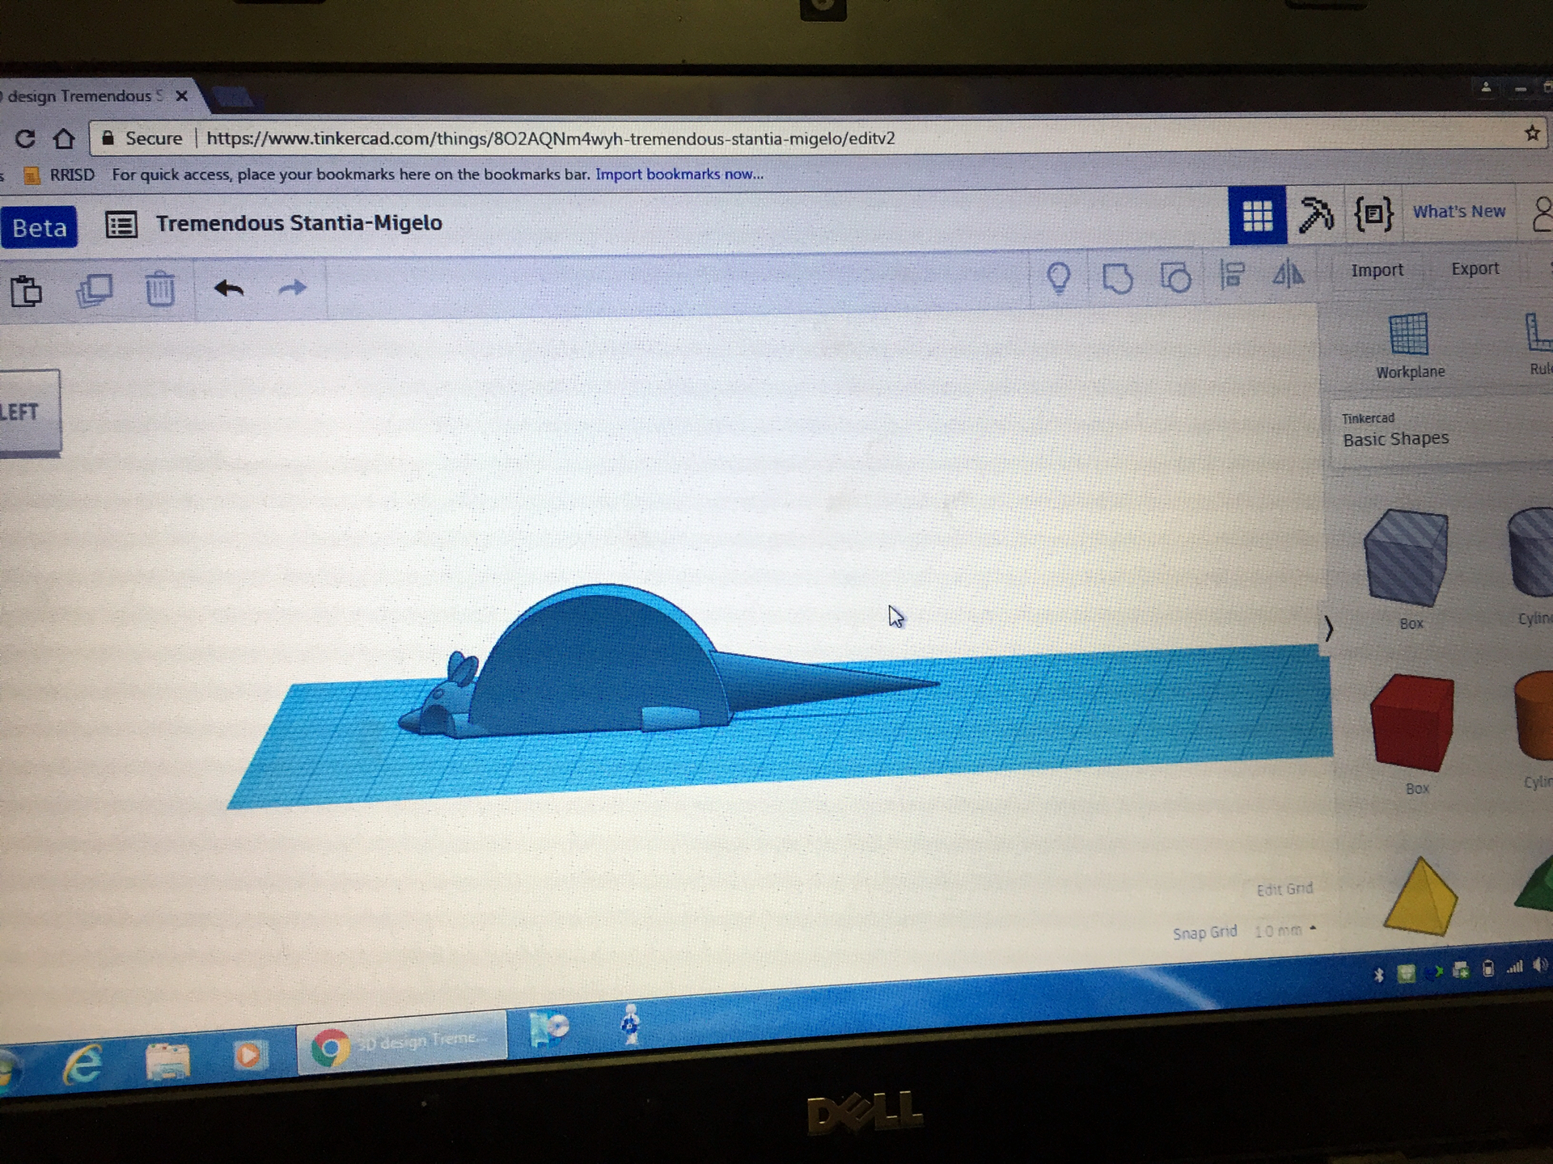Viewport: 1553px width, 1164px height.
Task: Click the Chrome 3D design taskbar button
Action: click(402, 1044)
